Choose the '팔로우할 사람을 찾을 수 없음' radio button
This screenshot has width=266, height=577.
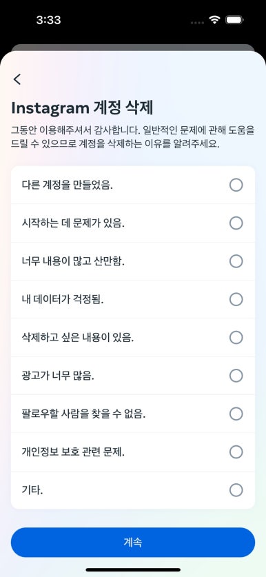[236, 414]
